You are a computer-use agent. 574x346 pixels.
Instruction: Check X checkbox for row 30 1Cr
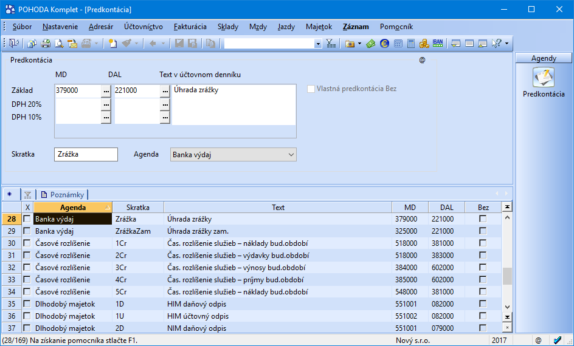[x=27, y=243]
